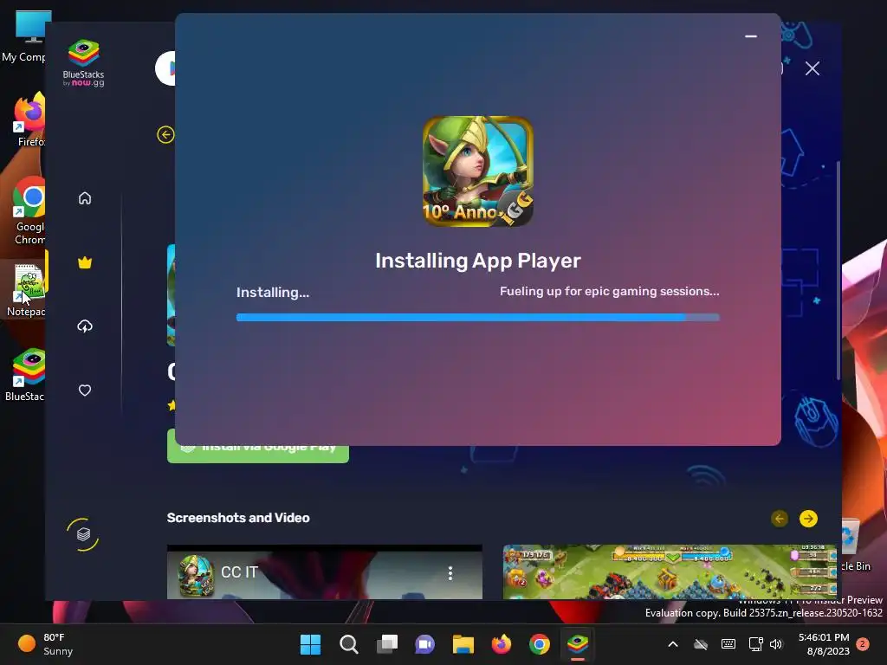Open taskbar Search

pyautogui.click(x=348, y=644)
